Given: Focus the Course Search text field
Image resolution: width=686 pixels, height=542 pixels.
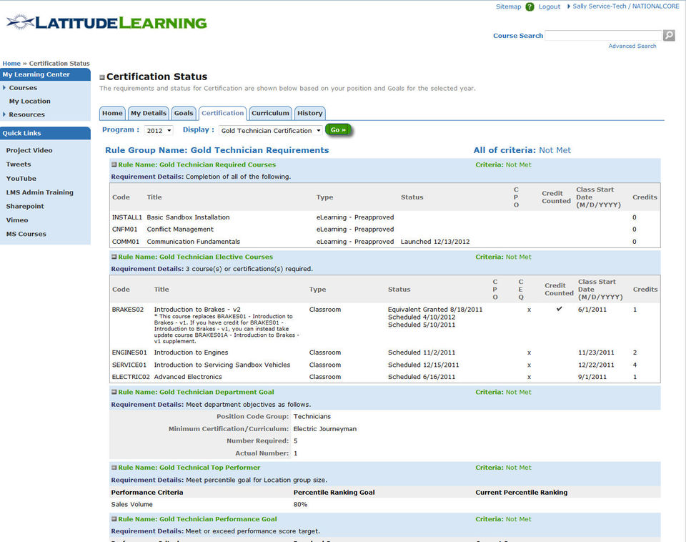Looking at the screenshot, I should click(x=603, y=36).
